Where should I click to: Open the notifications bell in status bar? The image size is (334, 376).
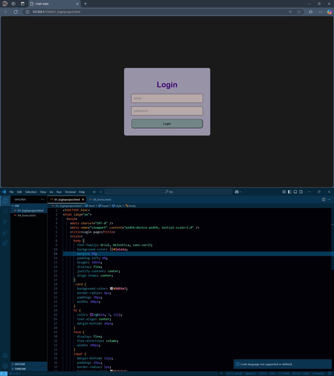(x=330, y=373)
